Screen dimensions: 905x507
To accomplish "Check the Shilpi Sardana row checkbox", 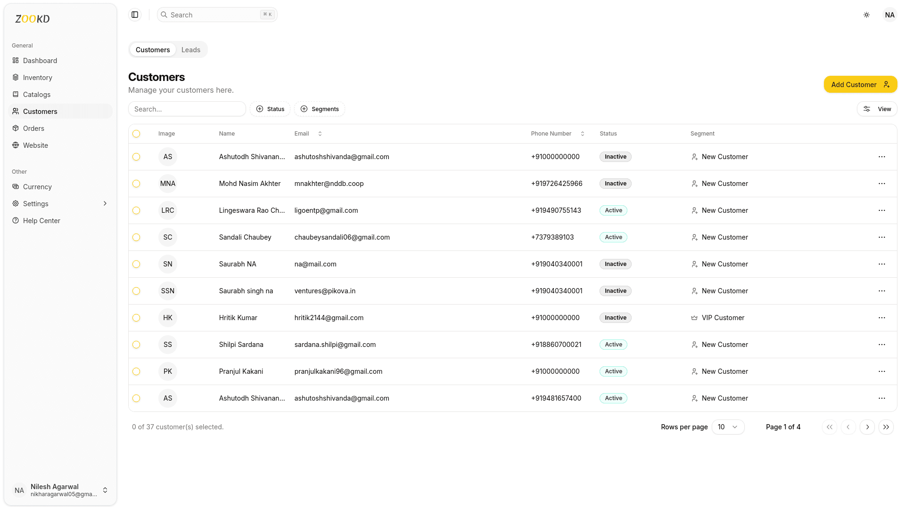I will point(136,345).
